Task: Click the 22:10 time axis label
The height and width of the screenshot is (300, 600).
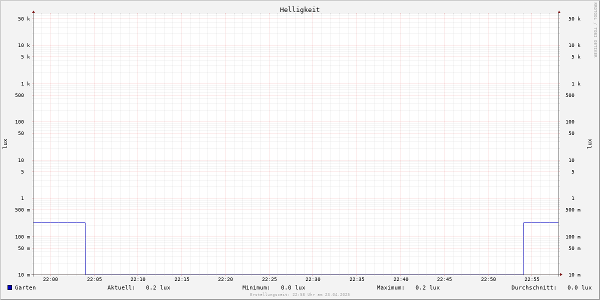Action: pyautogui.click(x=138, y=279)
